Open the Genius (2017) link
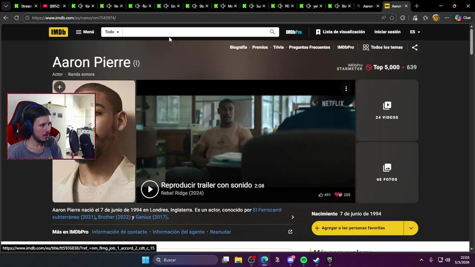 click(x=151, y=217)
